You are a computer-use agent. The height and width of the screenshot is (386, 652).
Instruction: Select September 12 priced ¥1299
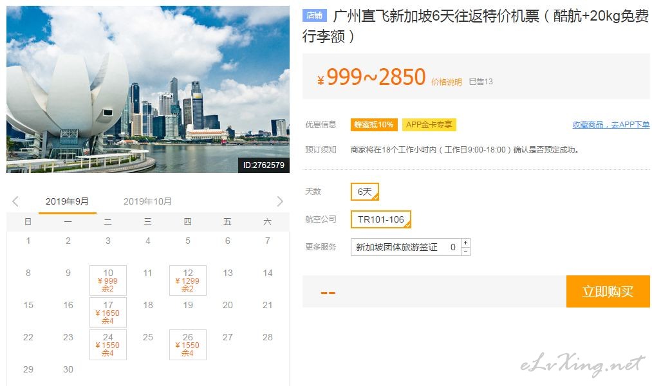coord(188,280)
